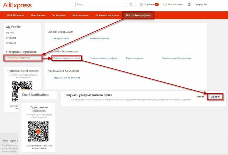Go to Мои заказы tab
The image size is (228, 155).
[38, 15]
